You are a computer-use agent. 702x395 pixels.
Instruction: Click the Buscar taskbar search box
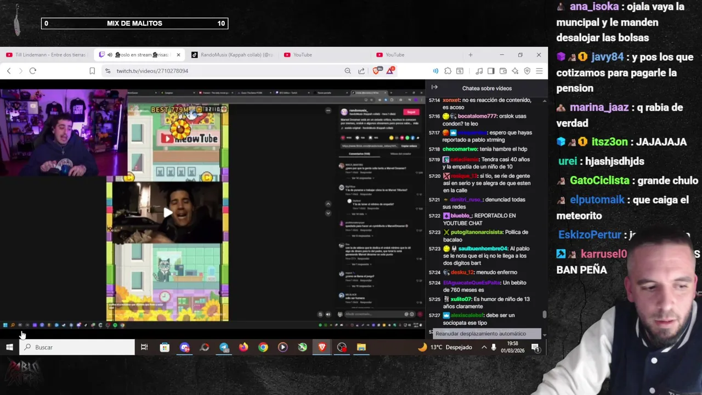pyautogui.click(x=77, y=347)
